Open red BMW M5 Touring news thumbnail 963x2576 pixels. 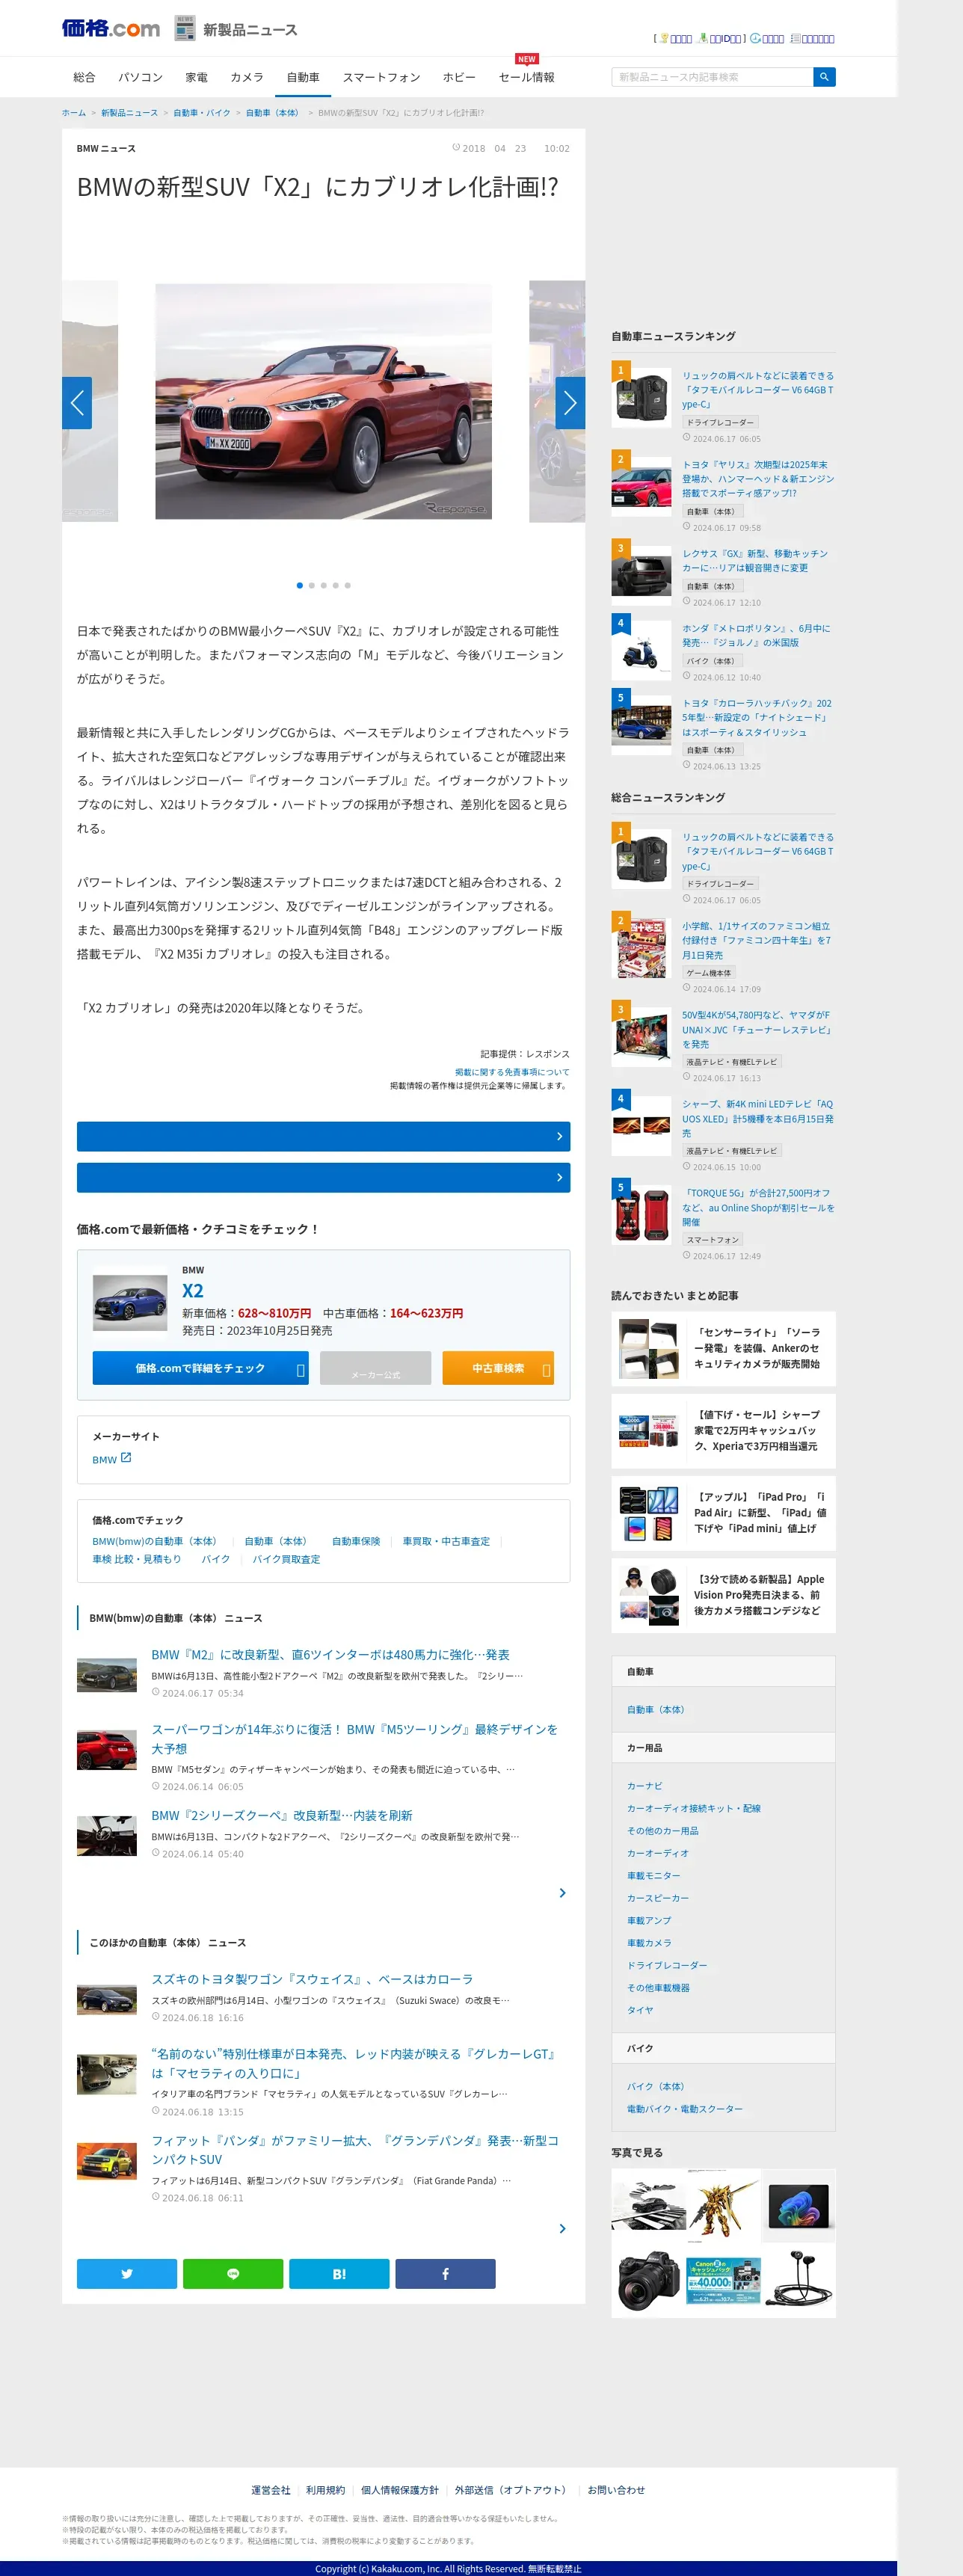pyautogui.click(x=107, y=1751)
